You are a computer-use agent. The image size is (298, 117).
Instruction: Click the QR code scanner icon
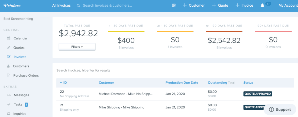(x=174, y=5)
